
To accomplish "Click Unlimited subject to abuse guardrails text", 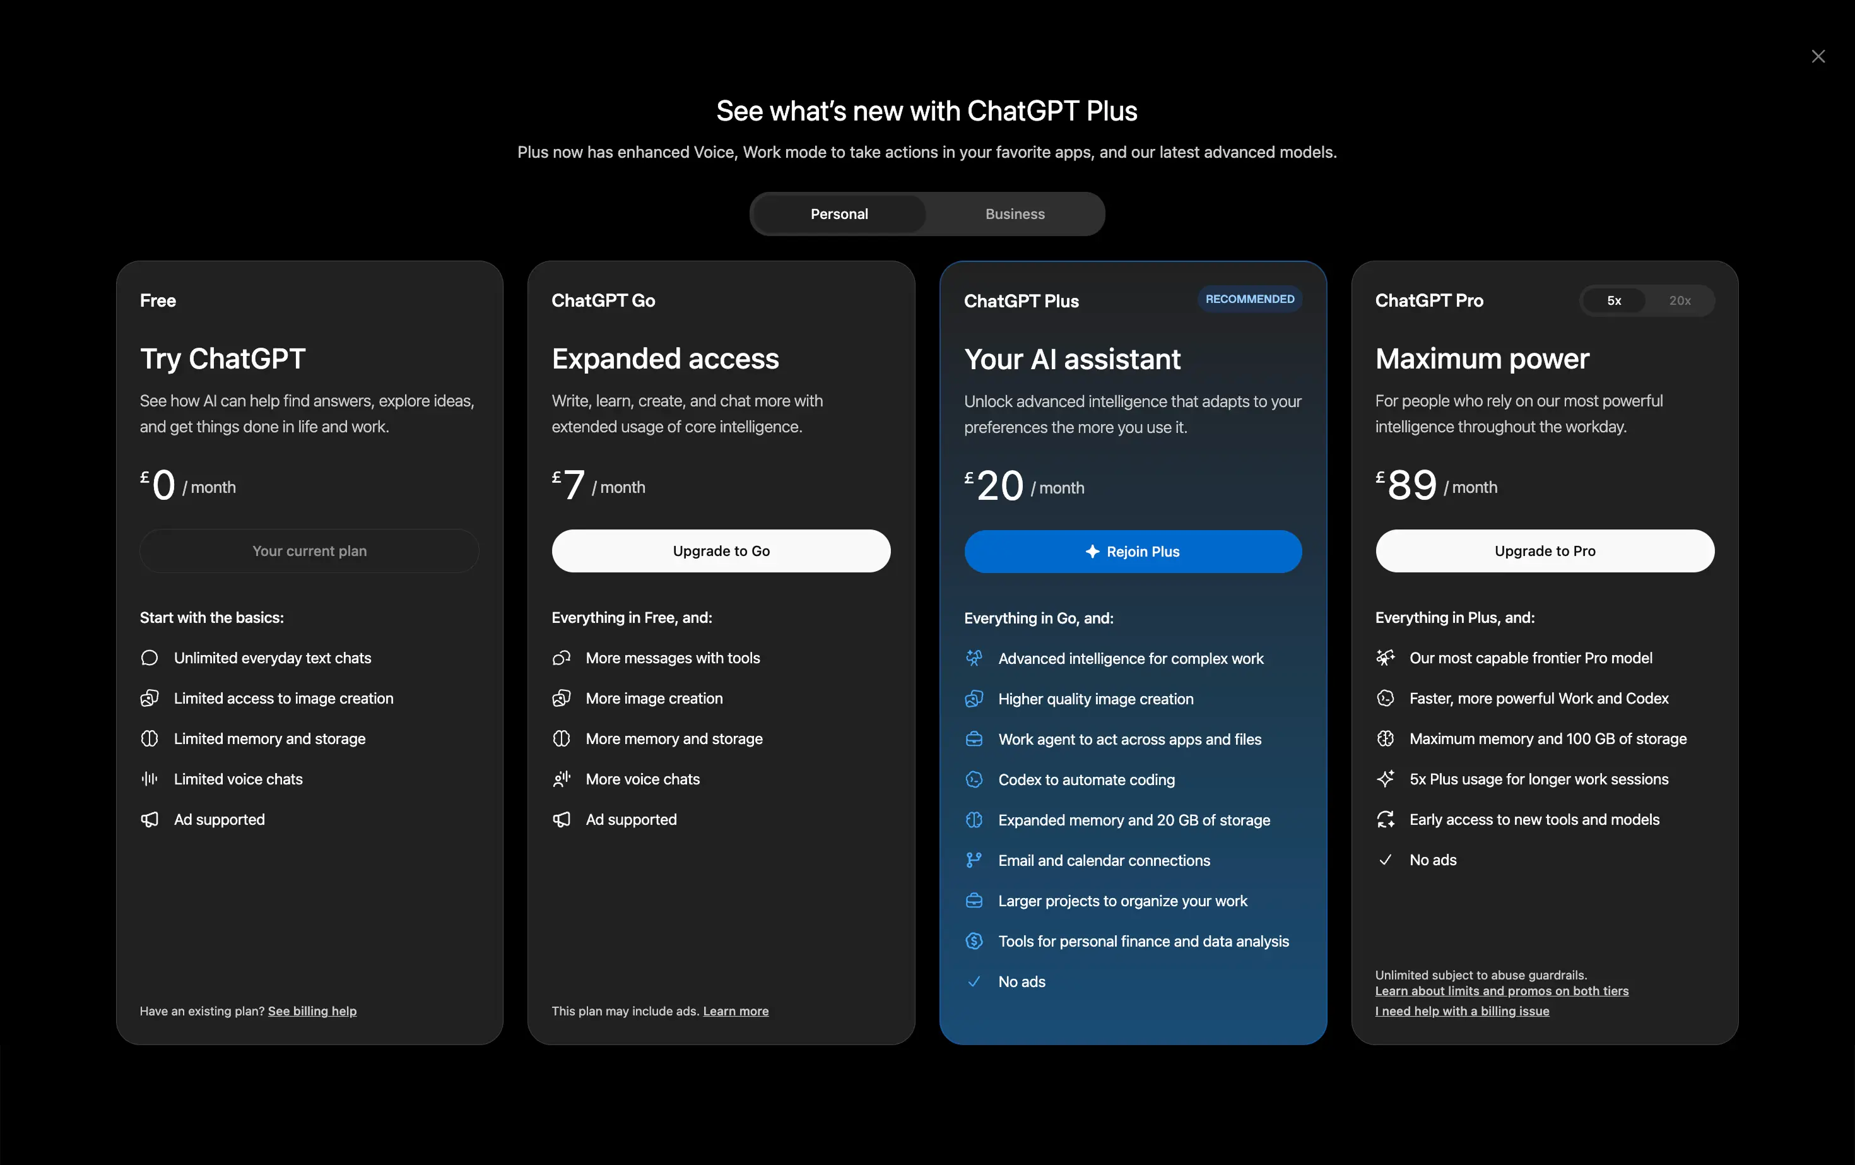I will click(x=1481, y=974).
